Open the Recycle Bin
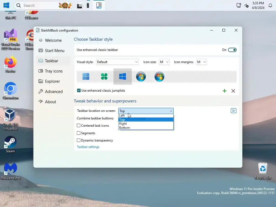This screenshot has height=207, width=276. 263,171
